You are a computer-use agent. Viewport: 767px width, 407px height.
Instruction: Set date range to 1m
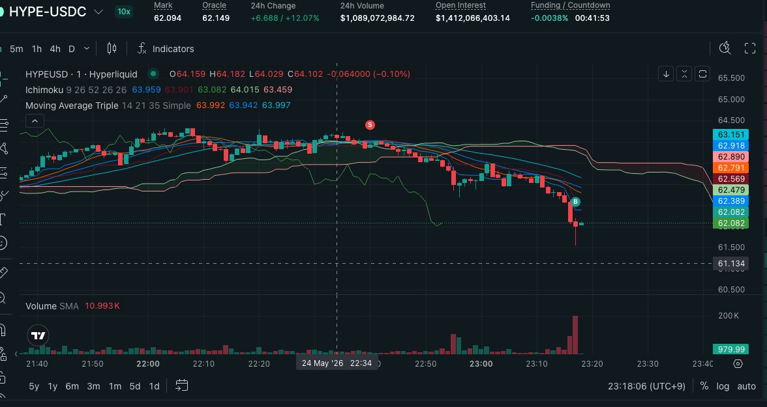(x=115, y=386)
